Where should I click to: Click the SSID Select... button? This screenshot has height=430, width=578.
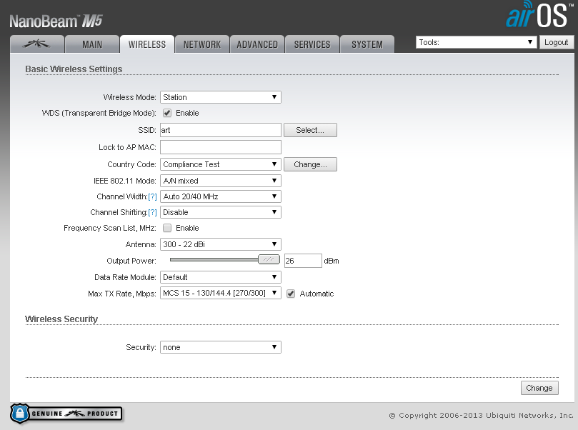click(x=310, y=130)
